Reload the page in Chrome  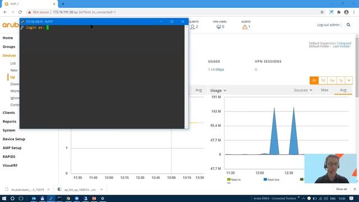(20, 12)
